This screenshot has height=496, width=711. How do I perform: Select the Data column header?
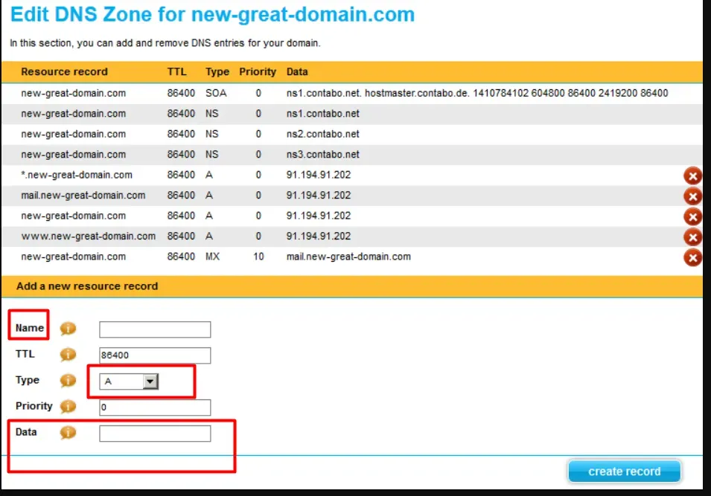(297, 71)
